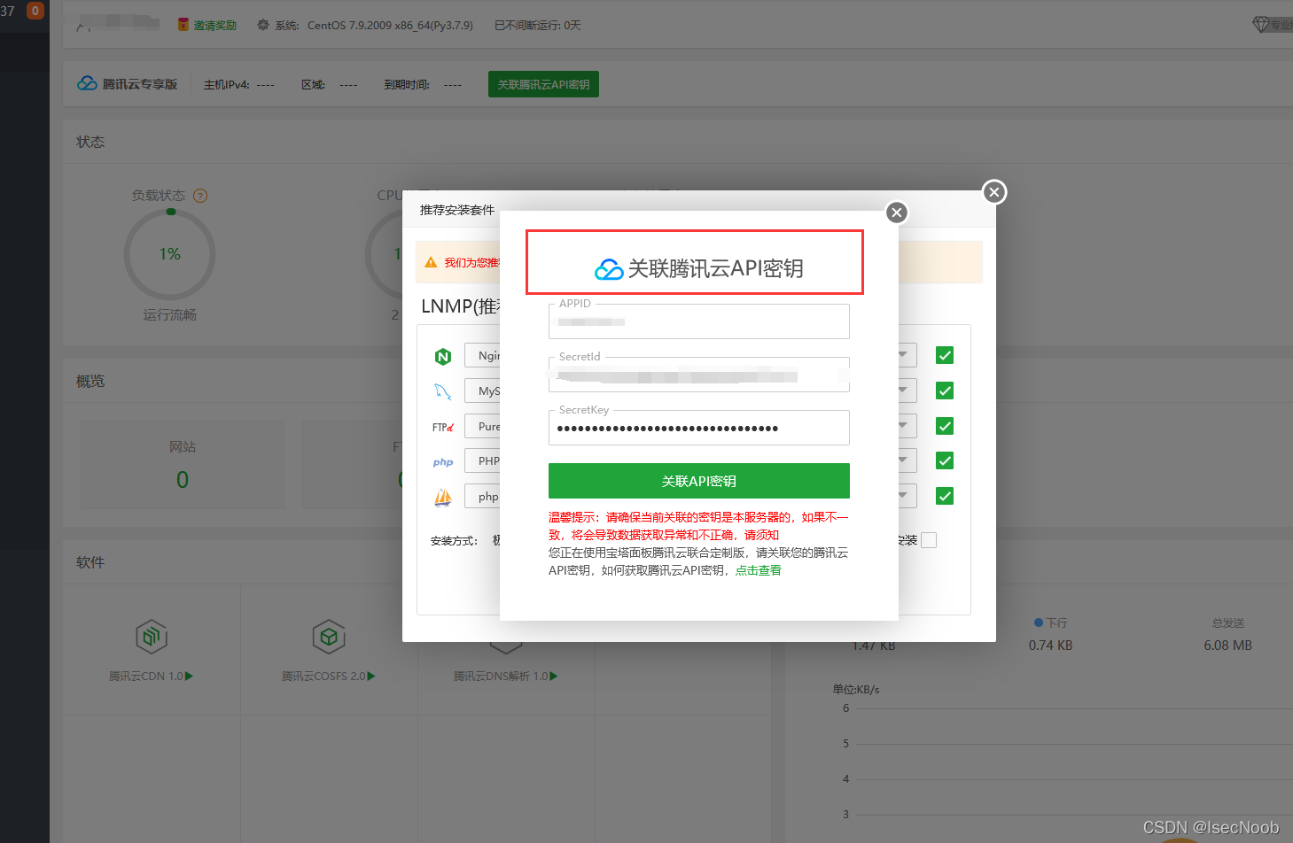Click the 腾讯云专享版 cloud logo
This screenshot has width=1293, height=843.
[87, 83]
